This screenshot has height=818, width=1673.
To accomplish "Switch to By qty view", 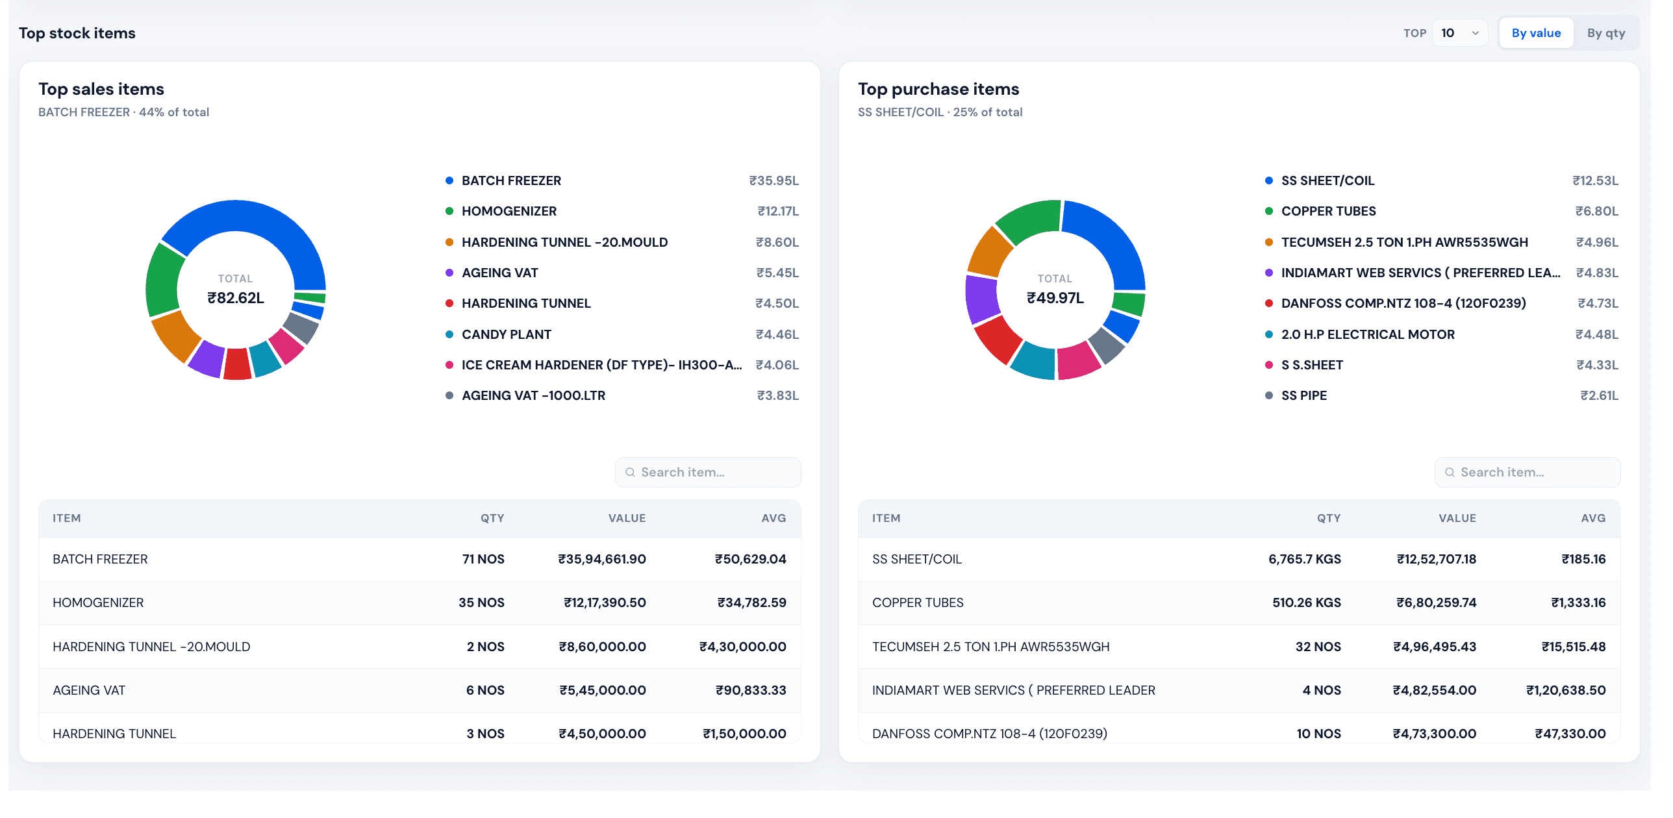I will click(1605, 33).
